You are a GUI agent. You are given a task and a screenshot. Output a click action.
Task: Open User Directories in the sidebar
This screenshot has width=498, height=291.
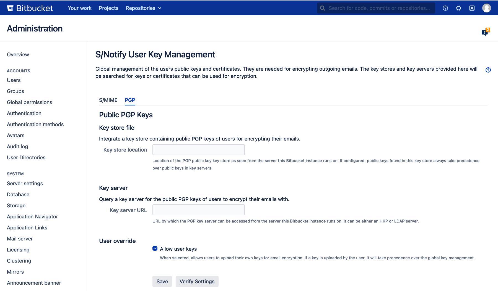26,157
